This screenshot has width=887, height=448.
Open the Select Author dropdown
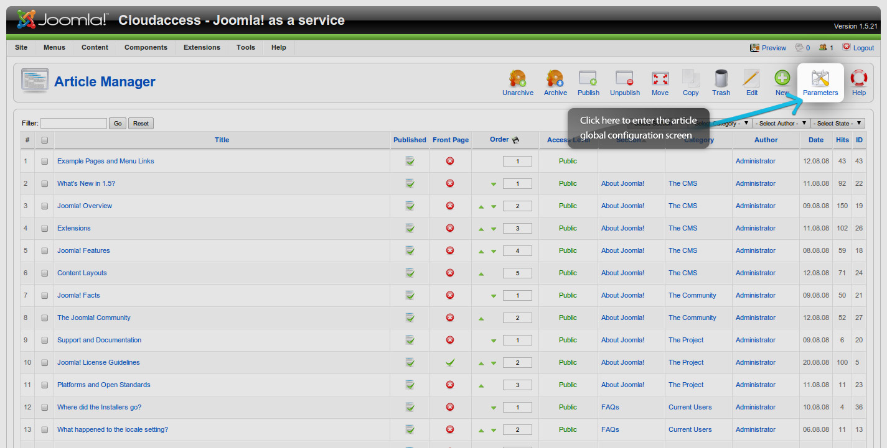point(780,124)
